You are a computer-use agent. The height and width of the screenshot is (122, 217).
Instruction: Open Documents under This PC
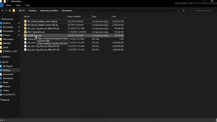point(8,74)
